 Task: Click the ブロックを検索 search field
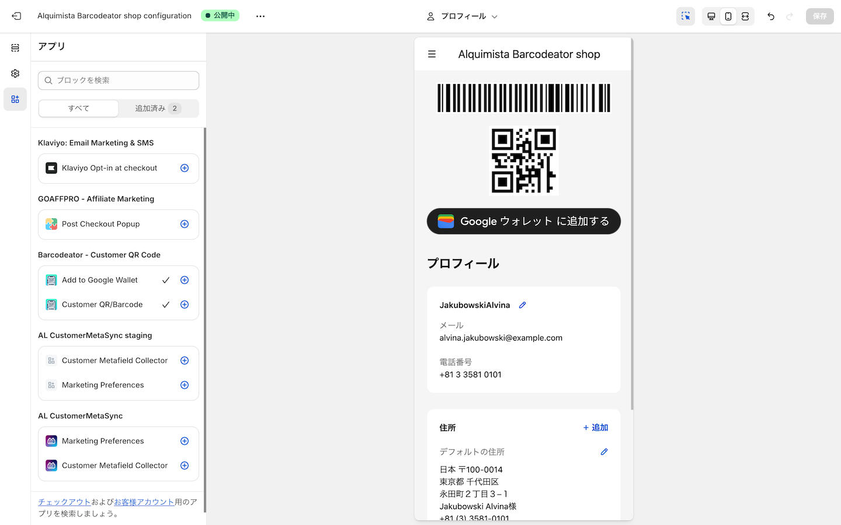click(x=119, y=80)
